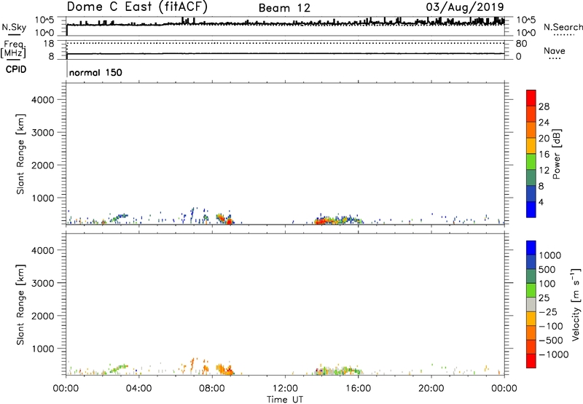Viewport: 583px width, 404px height.
Task: Click the 'Power [dB]' color bar label
Action: [x=556, y=154]
